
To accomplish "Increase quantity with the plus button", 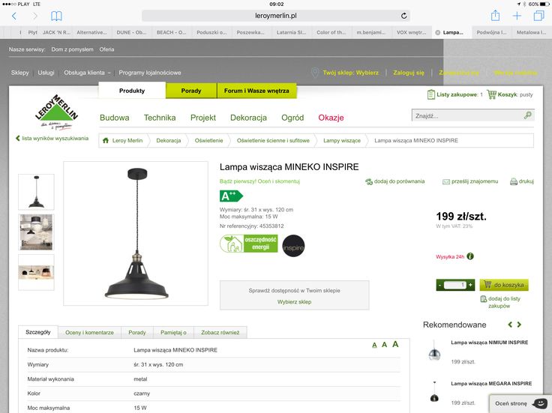I will (x=471, y=285).
